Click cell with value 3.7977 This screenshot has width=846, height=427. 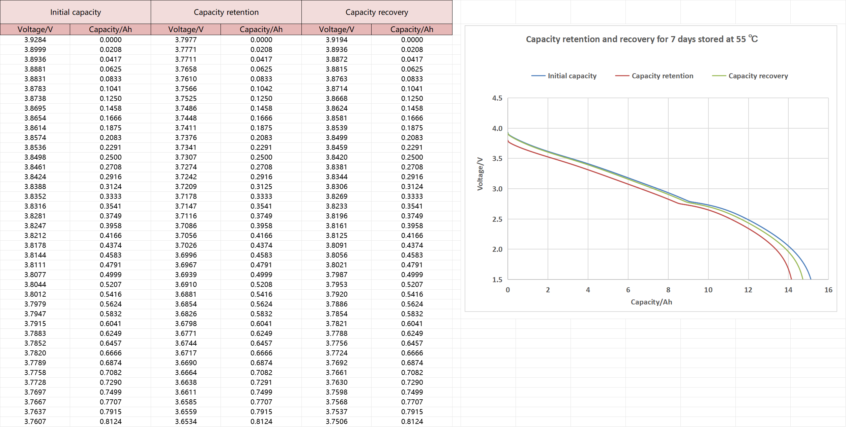186,40
